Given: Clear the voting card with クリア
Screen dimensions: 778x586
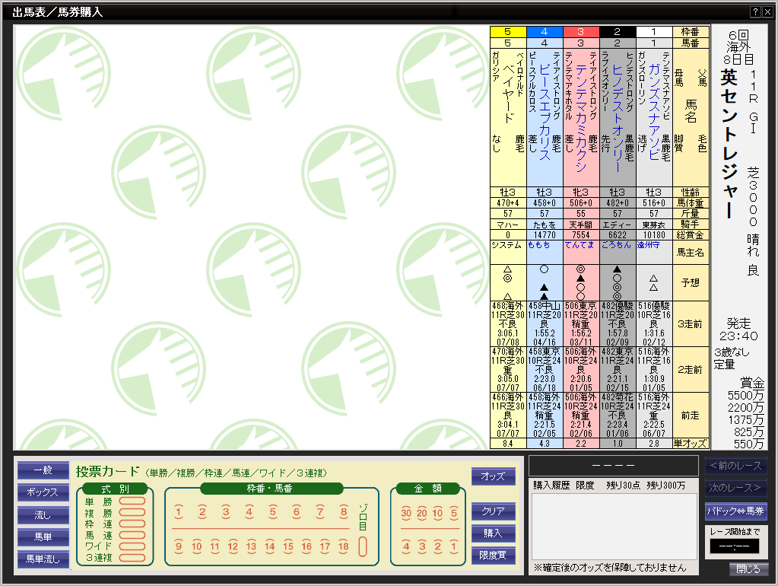Looking at the screenshot, I should point(494,511).
